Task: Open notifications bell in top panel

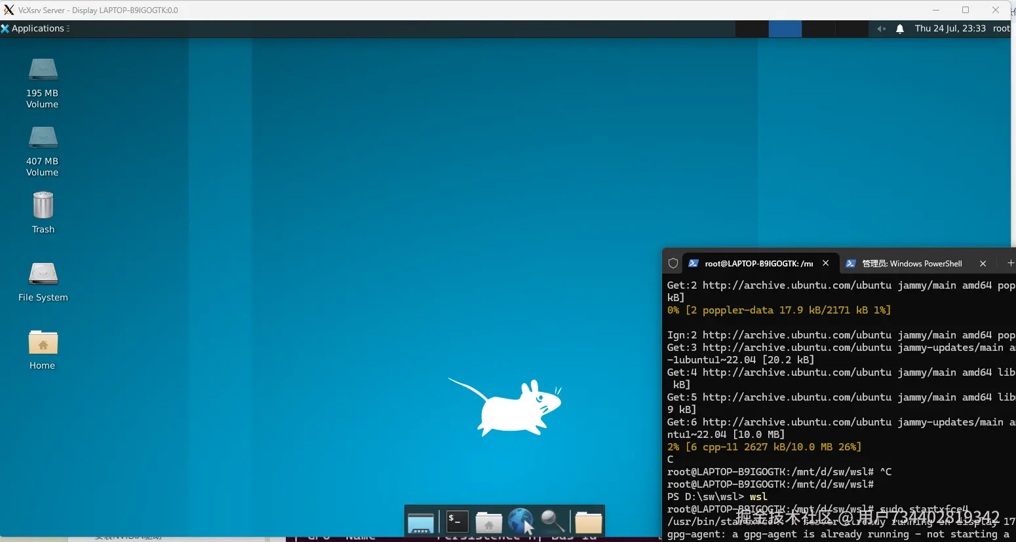Action: tap(900, 29)
